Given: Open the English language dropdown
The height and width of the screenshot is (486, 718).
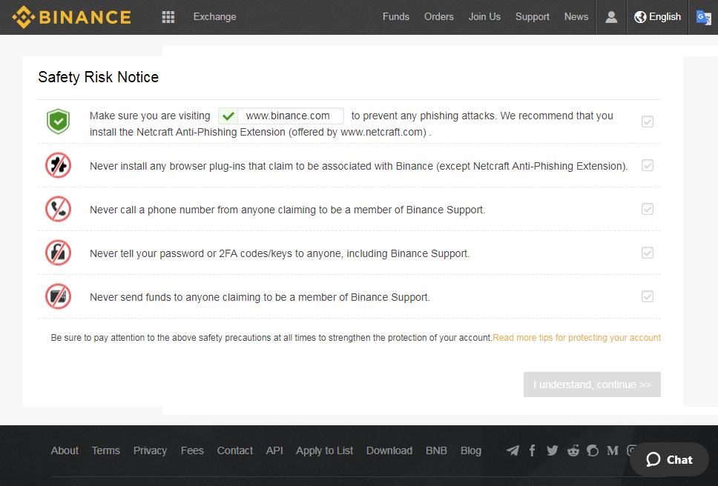Looking at the screenshot, I should click(658, 17).
